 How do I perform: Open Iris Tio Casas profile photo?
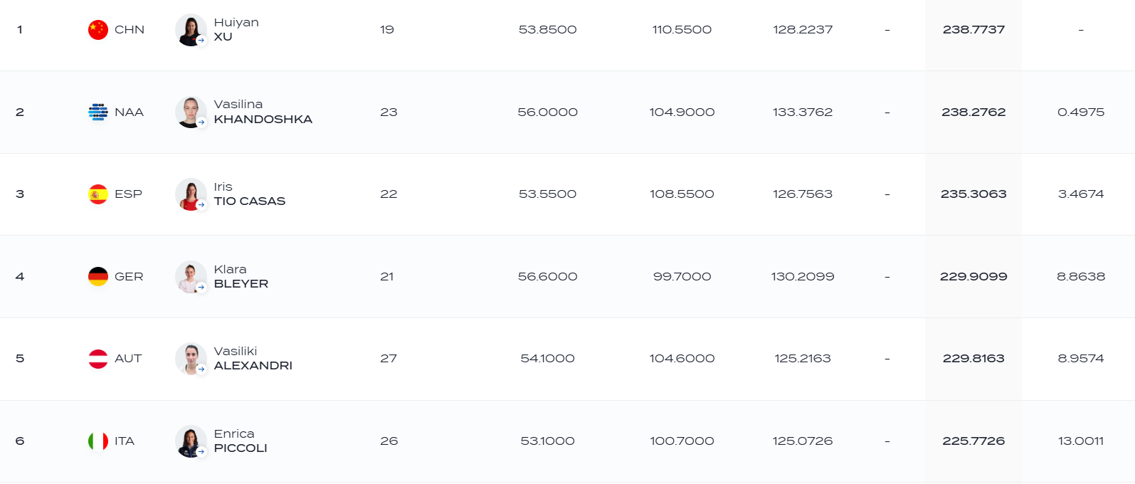coord(191,194)
